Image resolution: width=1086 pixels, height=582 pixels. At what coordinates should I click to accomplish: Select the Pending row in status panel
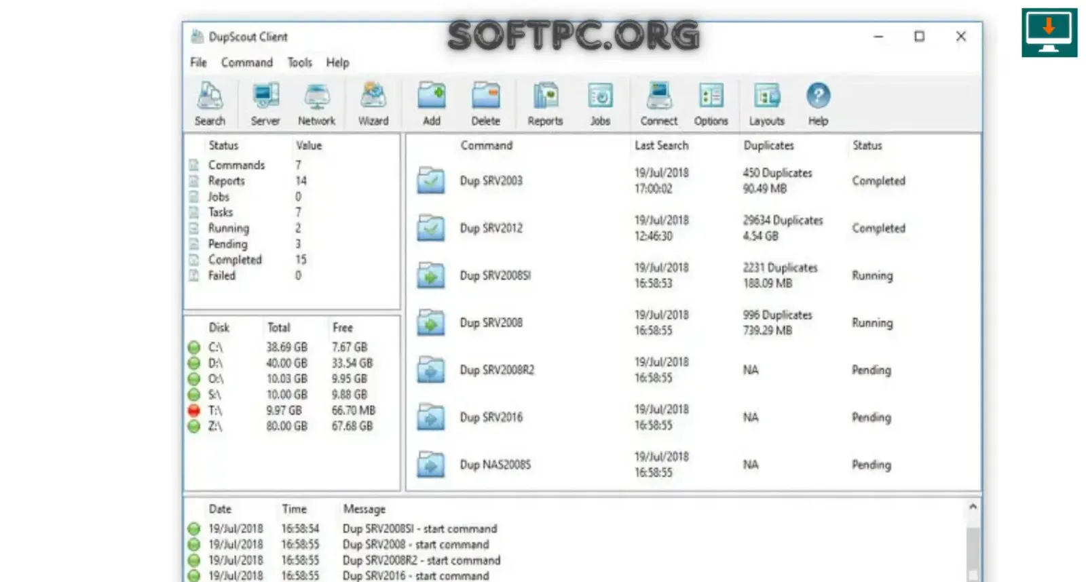(x=292, y=244)
